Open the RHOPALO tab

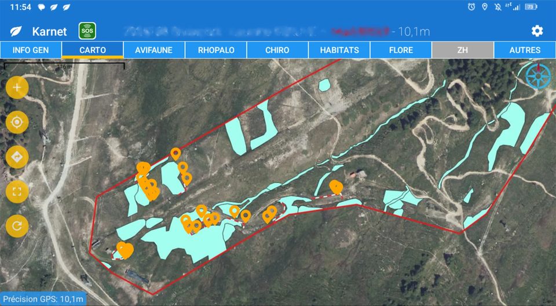(x=216, y=50)
